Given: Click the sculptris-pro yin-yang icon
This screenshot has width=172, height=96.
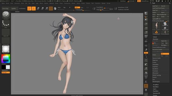Looking at the screenshot, I should (55, 8).
